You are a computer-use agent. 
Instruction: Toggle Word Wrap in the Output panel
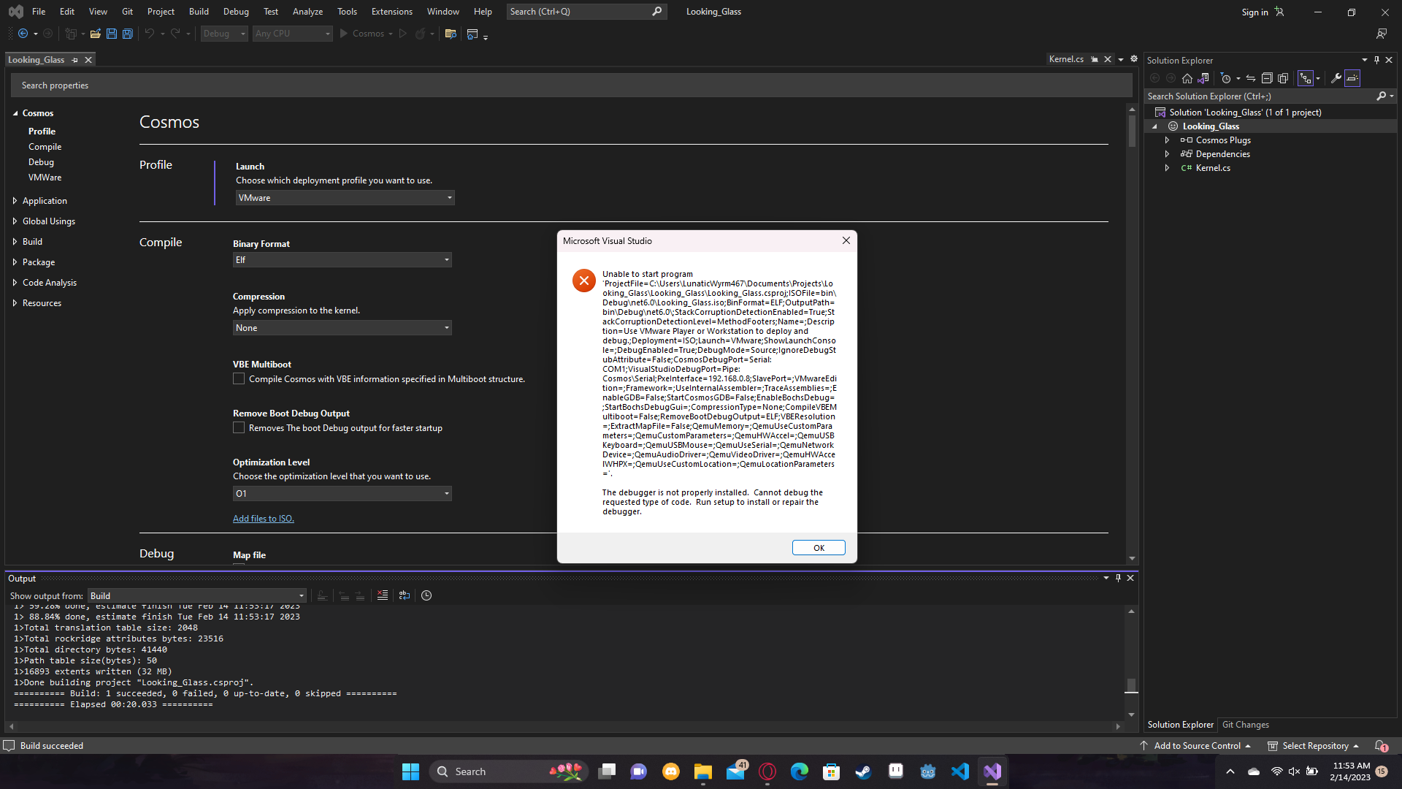pos(405,595)
